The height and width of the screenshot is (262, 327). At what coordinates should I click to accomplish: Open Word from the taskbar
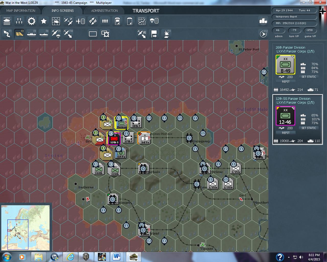[117, 257]
